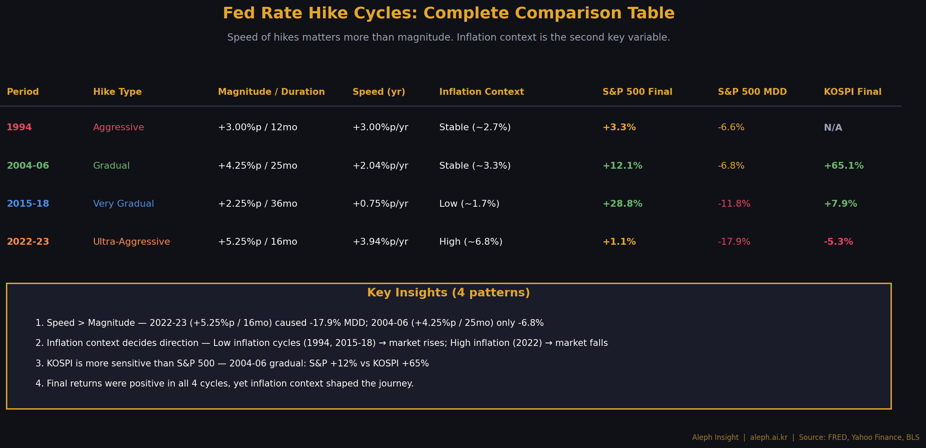
Task: Select the KOSPI Final column header
Action: coord(853,92)
